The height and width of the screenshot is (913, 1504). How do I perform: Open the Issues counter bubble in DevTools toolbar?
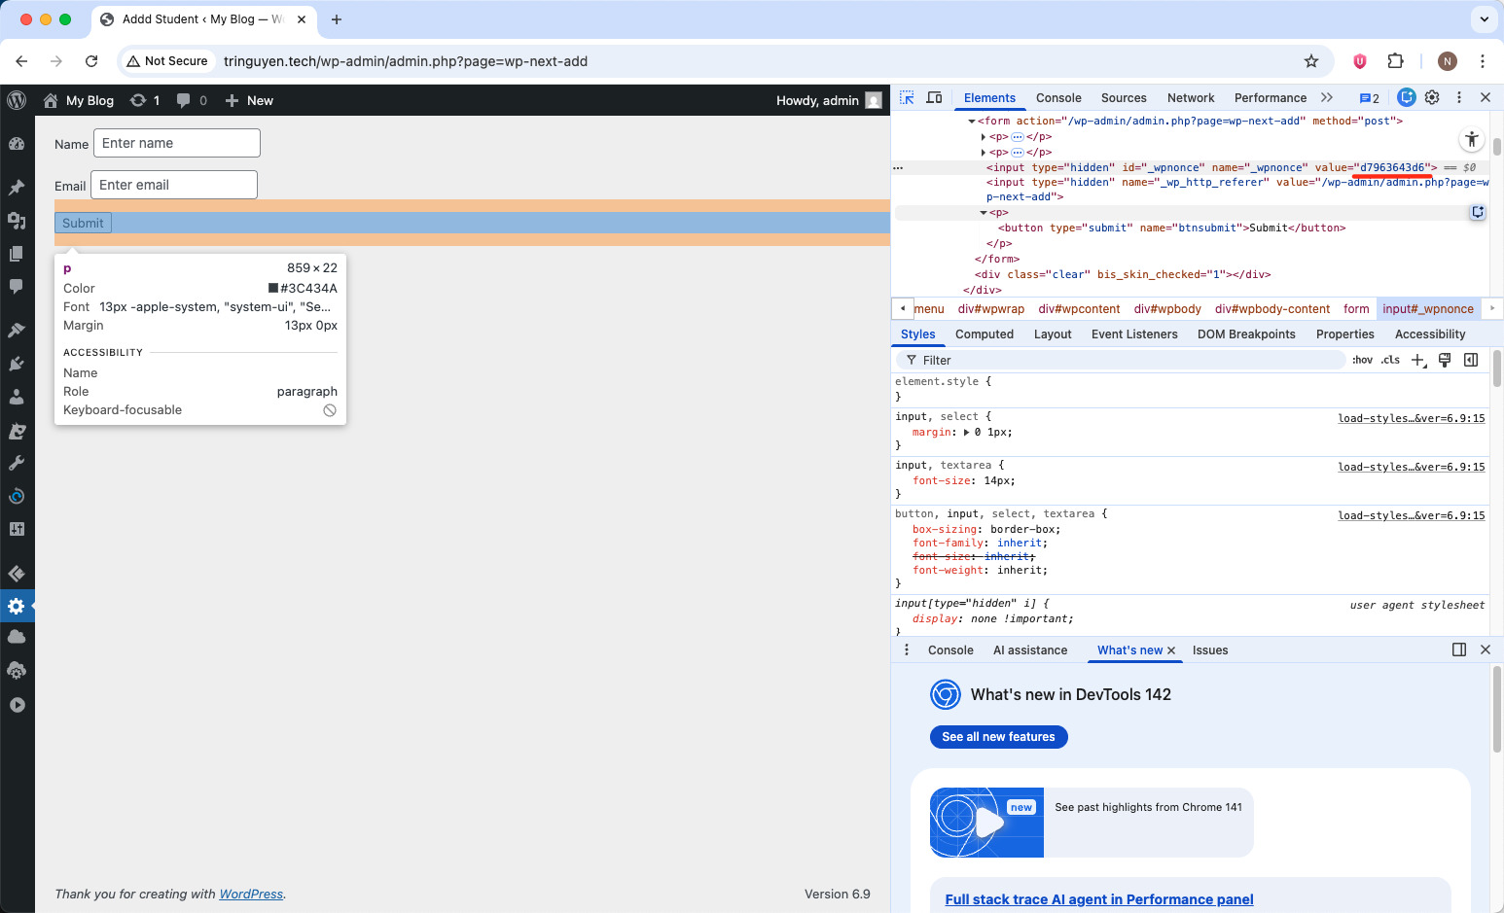tap(1370, 97)
